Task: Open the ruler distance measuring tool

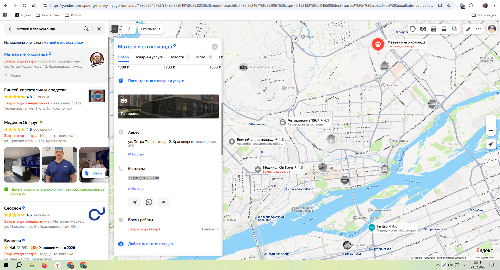Action: pos(468,29)
